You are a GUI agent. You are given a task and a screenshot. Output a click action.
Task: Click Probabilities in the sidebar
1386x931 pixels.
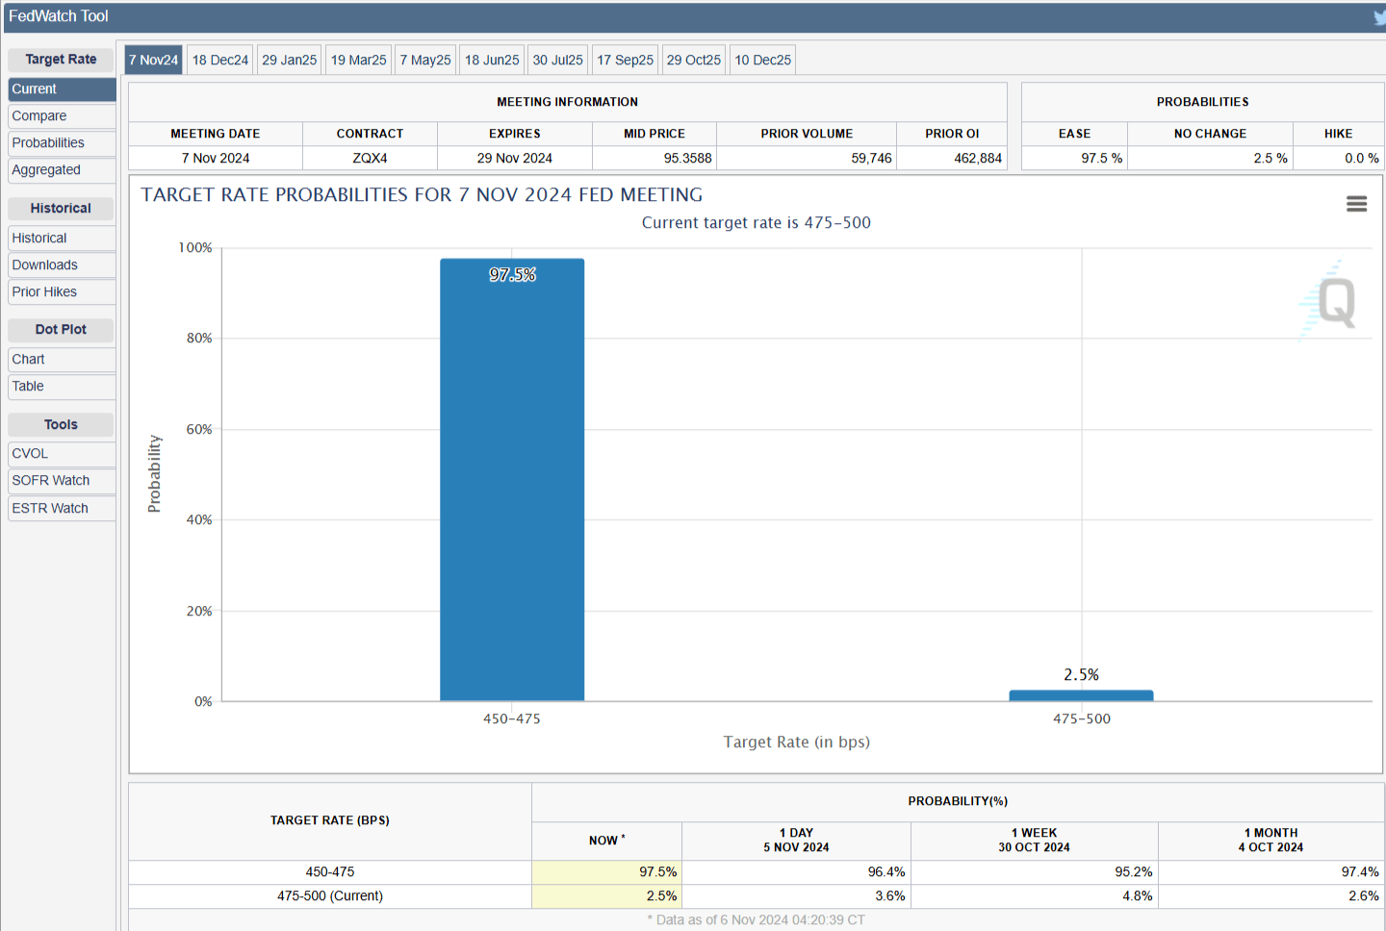click(48, 142)
